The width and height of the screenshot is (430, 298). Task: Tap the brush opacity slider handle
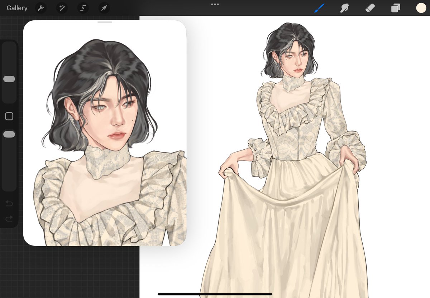click(x=9, y=134)
